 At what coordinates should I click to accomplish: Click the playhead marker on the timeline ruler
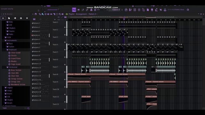(x=124, y=19)
